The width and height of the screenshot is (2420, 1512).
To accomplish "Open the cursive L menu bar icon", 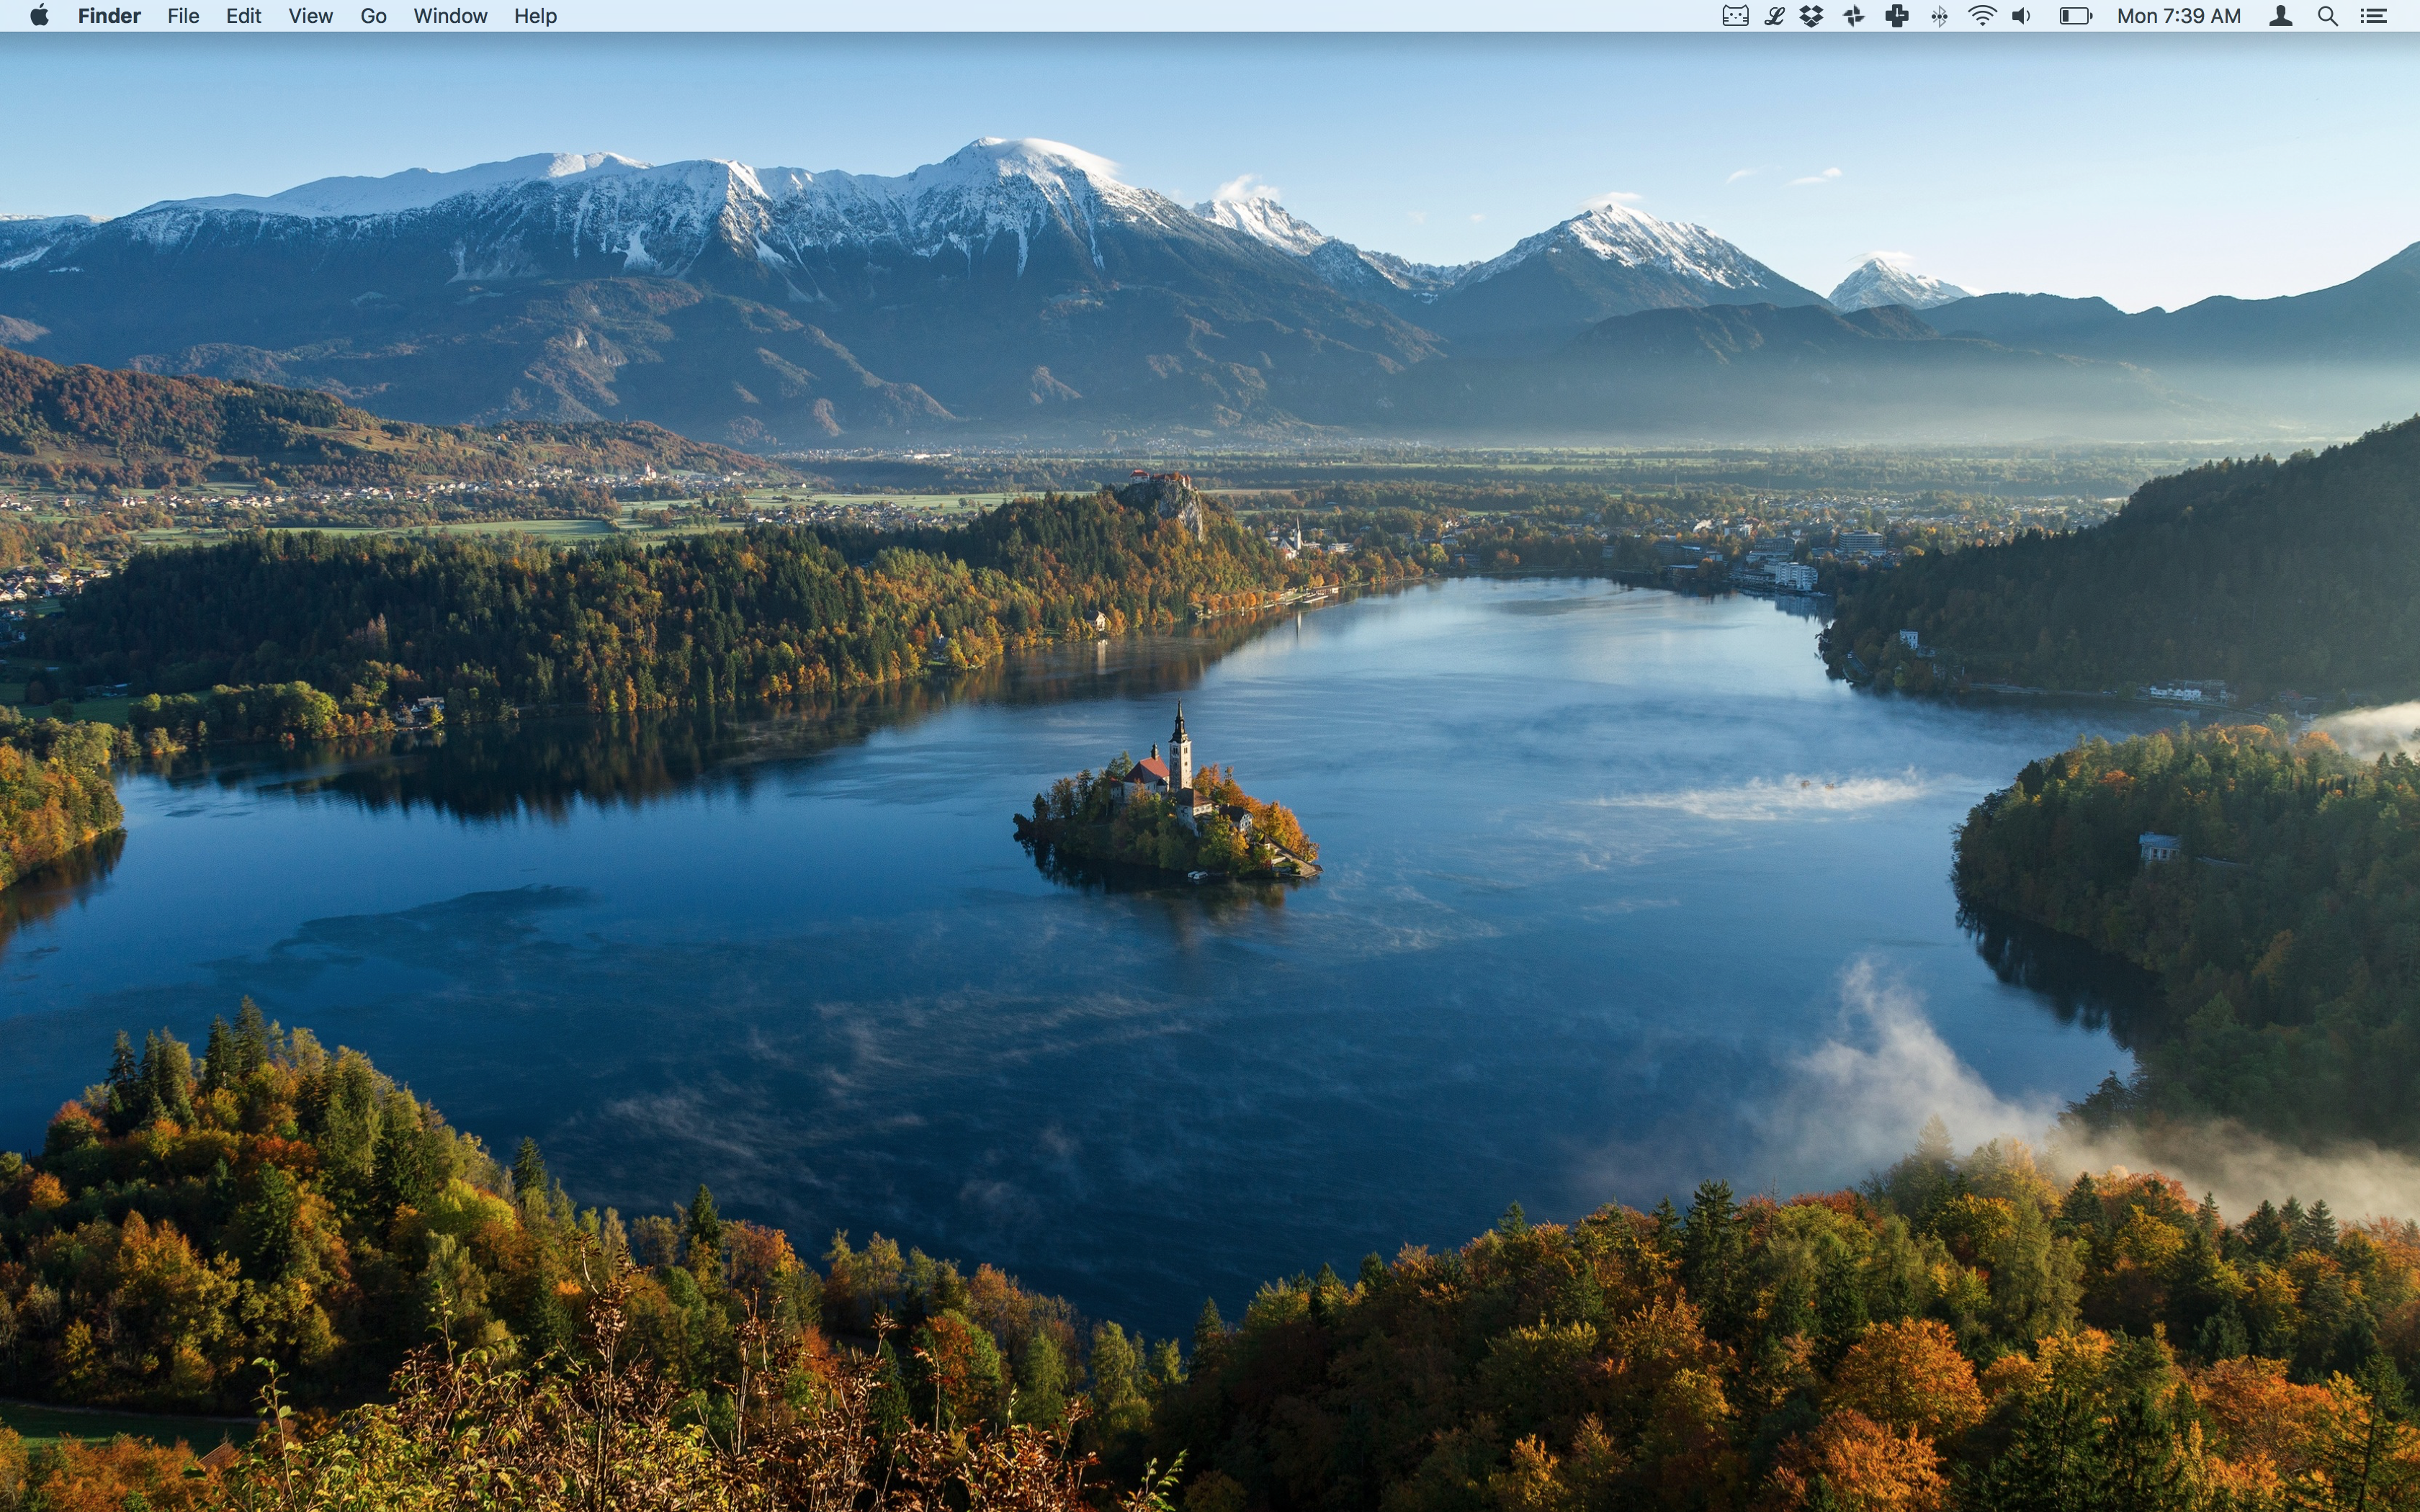I will [1774, 16].
